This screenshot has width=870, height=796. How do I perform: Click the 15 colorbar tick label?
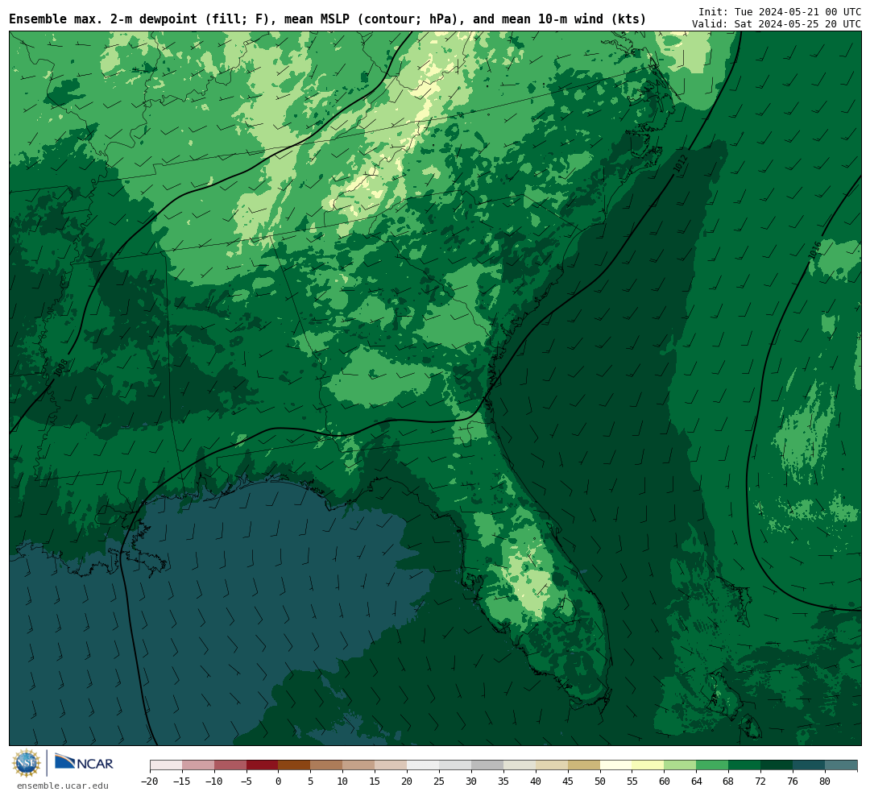tap(375, 781)
